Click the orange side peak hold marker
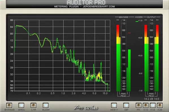Image resolution: width=169 pixels, height=112 pixels. click(x=129, y=33)
